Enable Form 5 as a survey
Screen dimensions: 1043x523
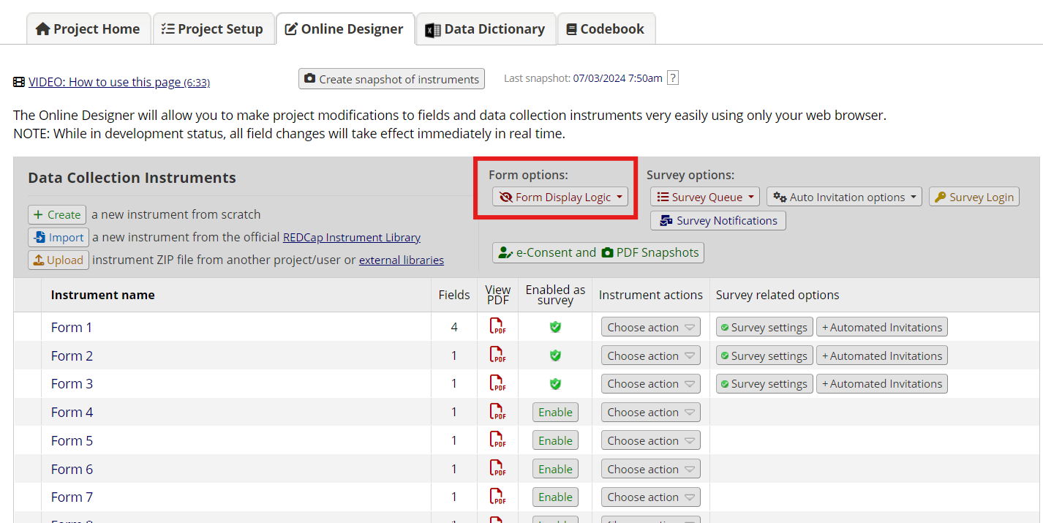[555, 440]
